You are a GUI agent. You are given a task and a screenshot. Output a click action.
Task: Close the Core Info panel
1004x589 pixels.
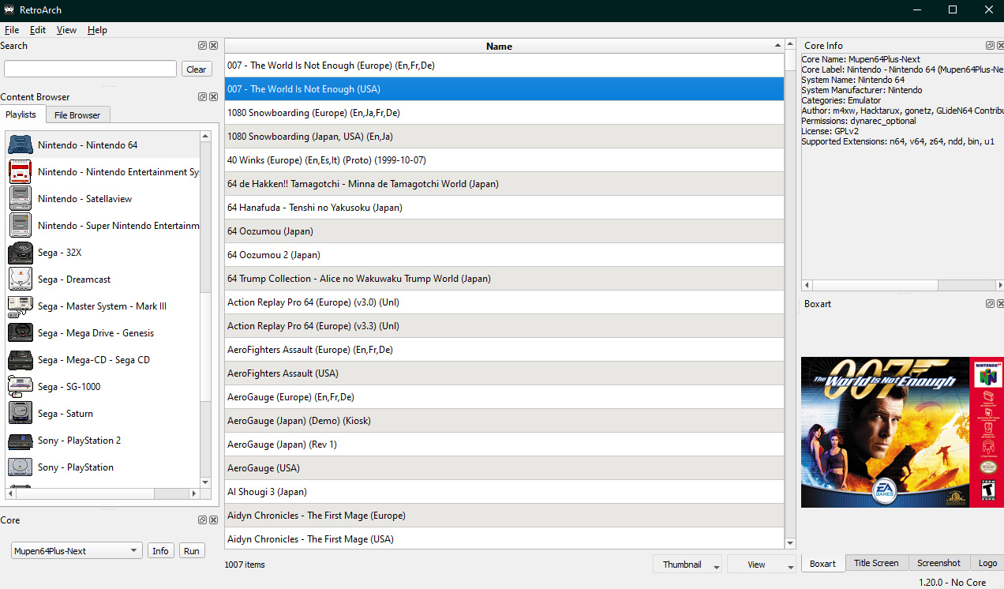[1000, 46]
